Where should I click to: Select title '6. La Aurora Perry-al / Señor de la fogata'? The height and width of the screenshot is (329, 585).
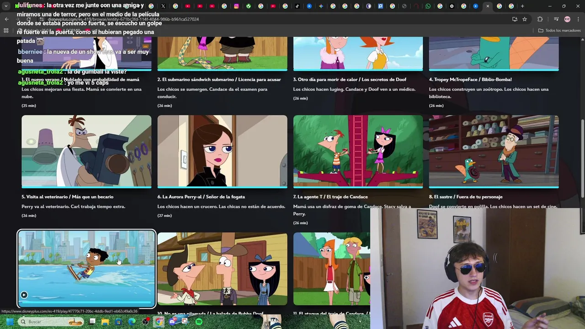(x=201, y=197)
